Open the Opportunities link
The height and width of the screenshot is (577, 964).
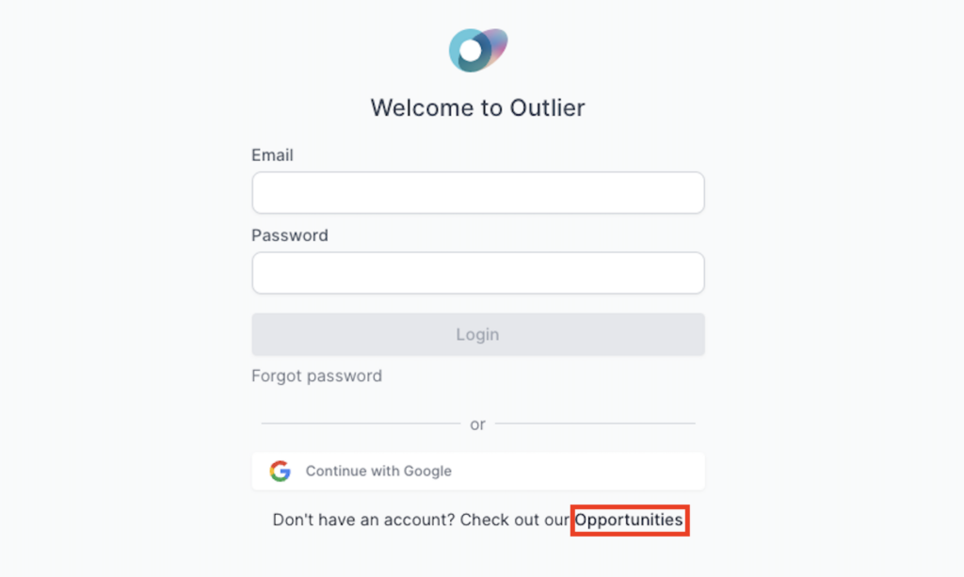click(629, 520)
